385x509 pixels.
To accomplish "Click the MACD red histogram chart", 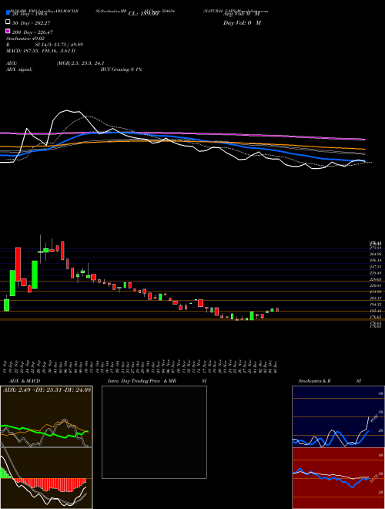I will [x=46, y=478].
